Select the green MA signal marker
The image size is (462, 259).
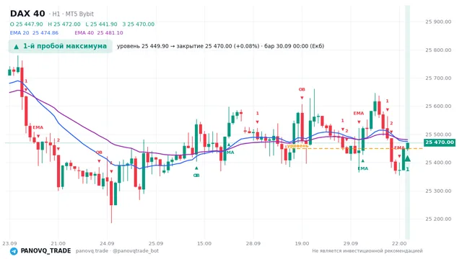(230, 152)
